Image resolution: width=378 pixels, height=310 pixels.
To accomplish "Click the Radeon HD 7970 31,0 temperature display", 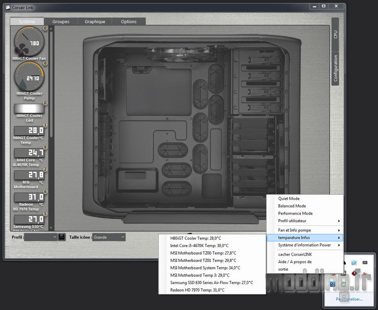I will click(x=29, y=197).
